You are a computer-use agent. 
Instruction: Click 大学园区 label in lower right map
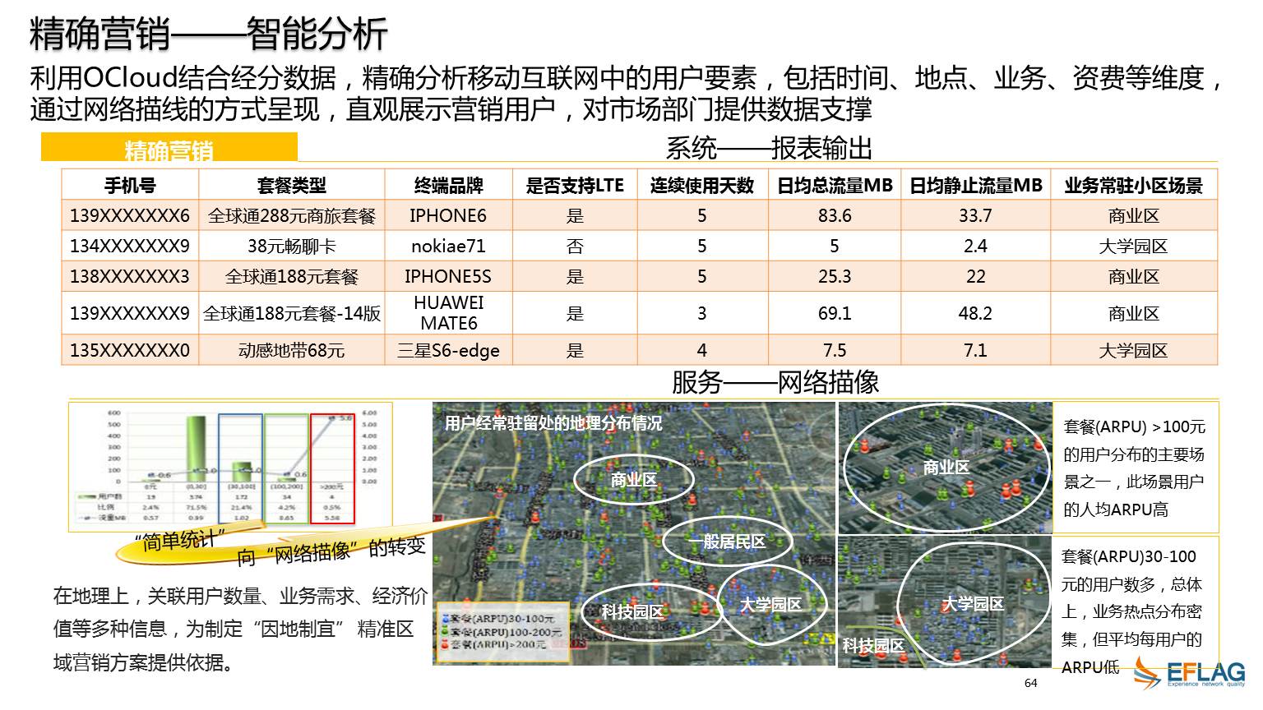pos(973,604)
